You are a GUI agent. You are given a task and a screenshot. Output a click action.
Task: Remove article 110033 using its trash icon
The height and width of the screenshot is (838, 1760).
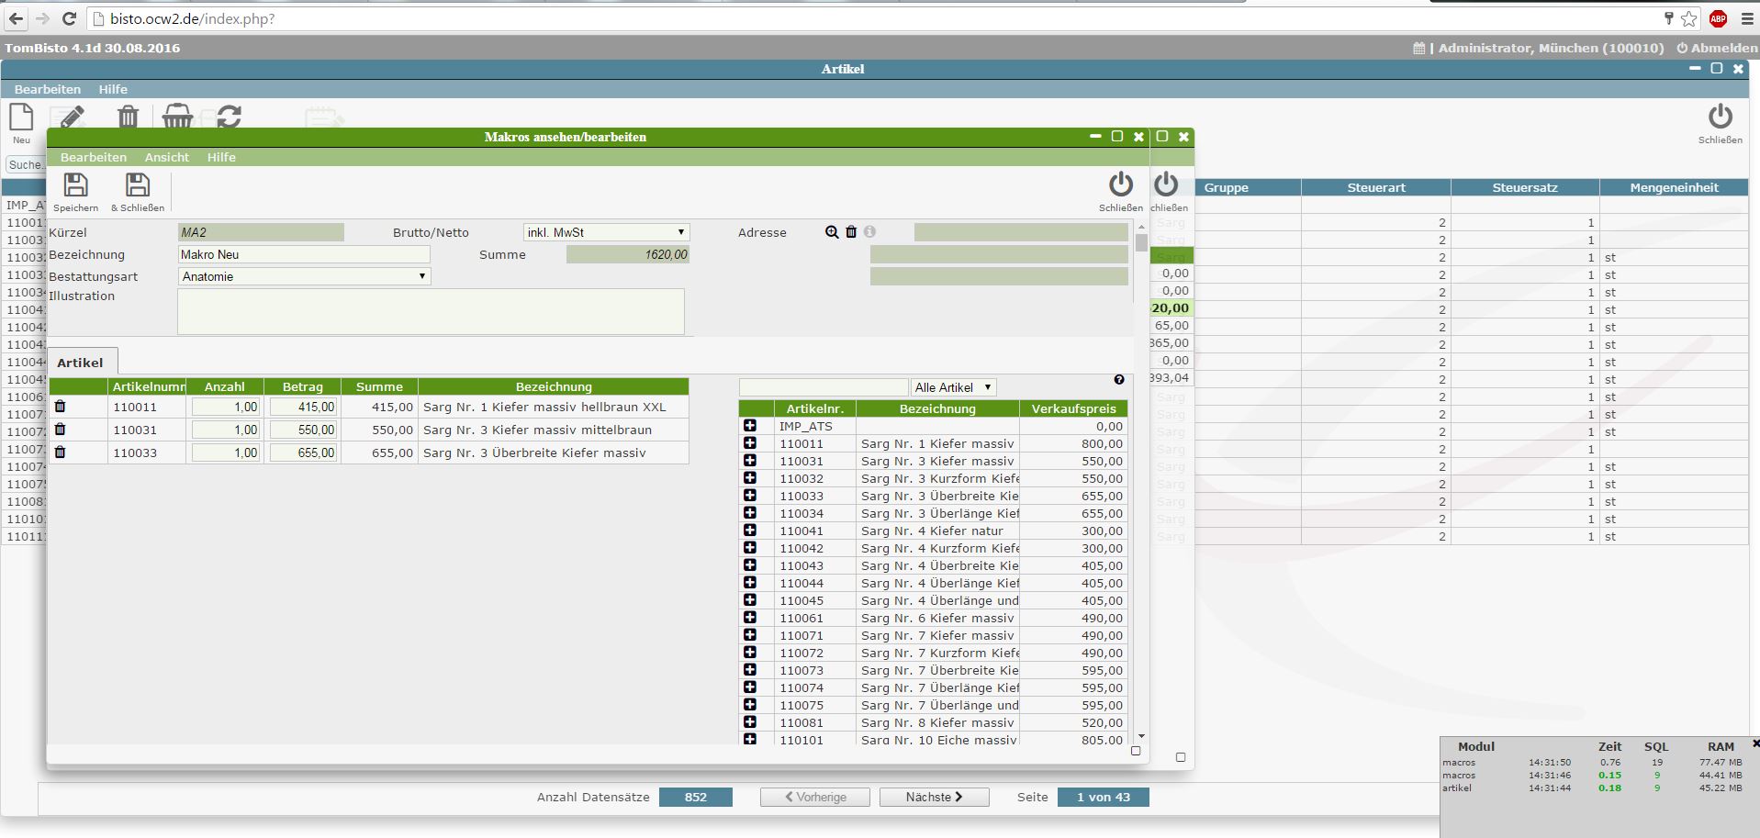(61, 453)
